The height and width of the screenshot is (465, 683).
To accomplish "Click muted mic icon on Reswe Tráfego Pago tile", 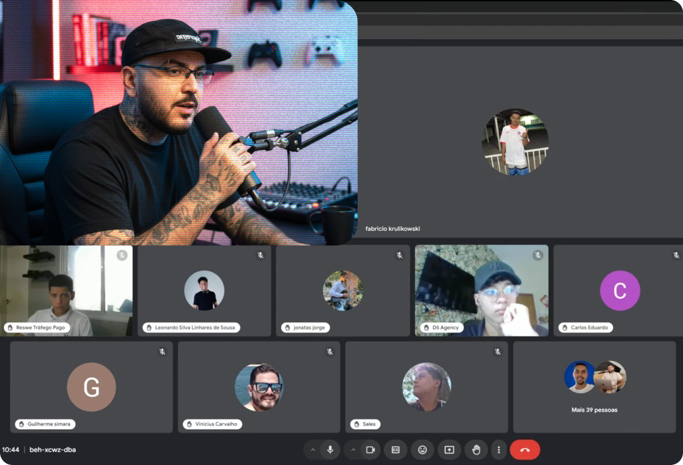I will tap(122, 255).
